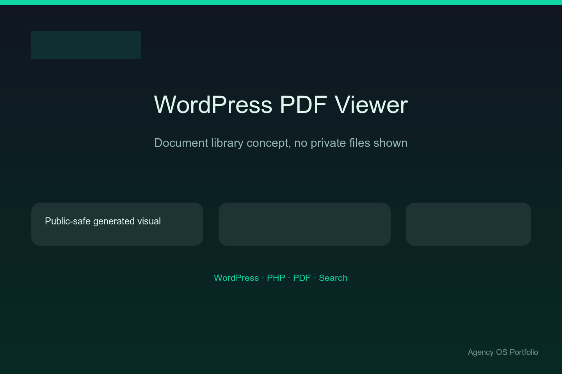
Task: Click the subtitle 'Document library concept, no private files shown'
Action: [x=281, y=143]
